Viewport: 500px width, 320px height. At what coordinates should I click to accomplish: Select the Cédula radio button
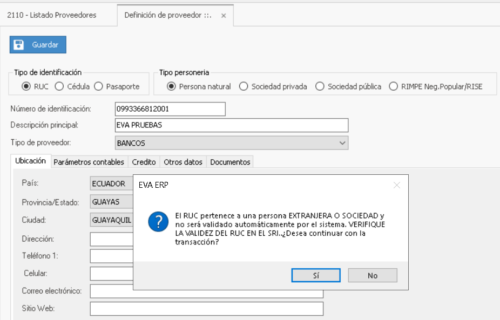point(59,86)
